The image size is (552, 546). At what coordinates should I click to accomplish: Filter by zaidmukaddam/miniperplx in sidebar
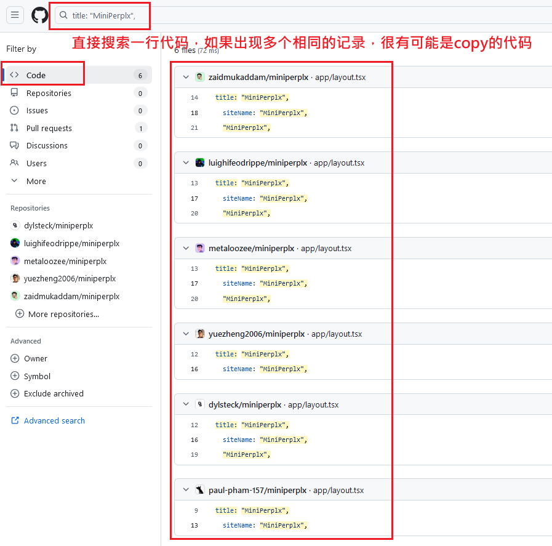(x=72, y=297)
